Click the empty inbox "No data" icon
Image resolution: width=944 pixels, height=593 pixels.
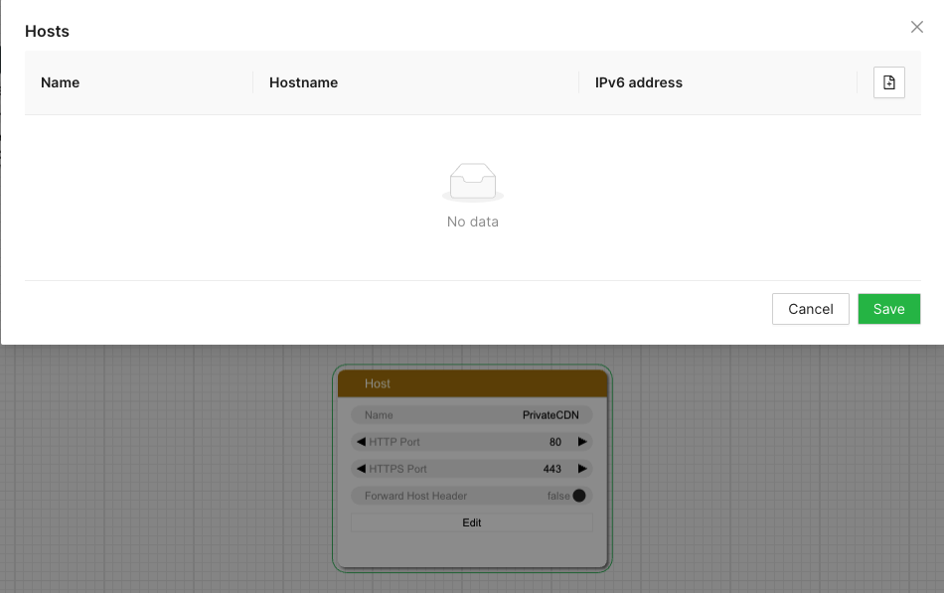[473, 181]
